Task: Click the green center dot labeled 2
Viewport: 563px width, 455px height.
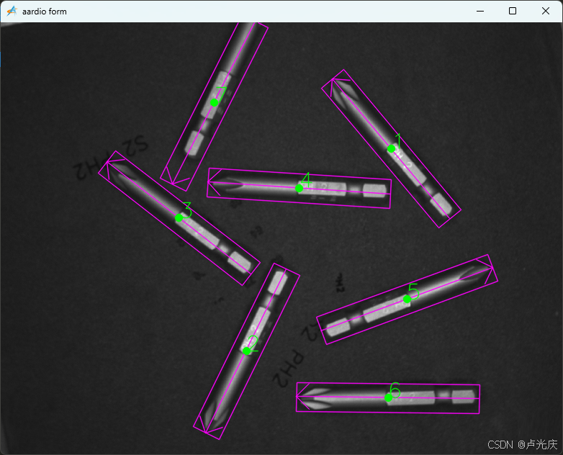Action: [247, 351]
